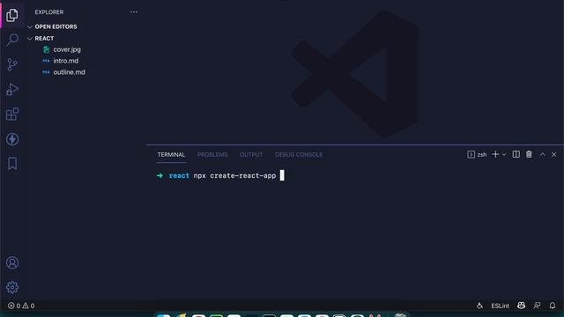Open the Source Control view icon

coord(12,64)
